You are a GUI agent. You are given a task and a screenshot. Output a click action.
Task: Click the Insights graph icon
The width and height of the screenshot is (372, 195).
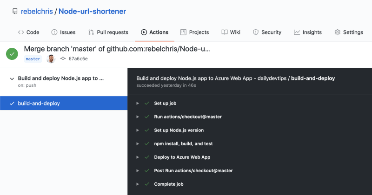click(297, 32)
